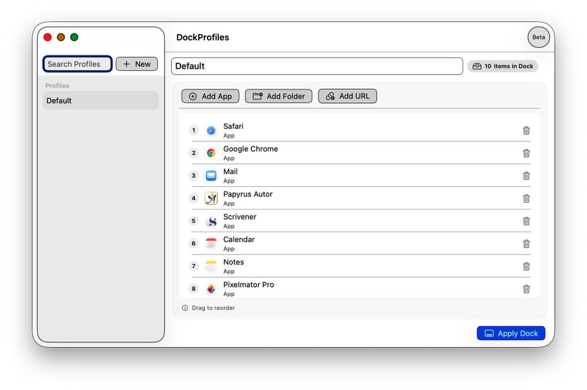Image resolution: width=587 pixels, height=390 pixels.
Task: Click the Add App button
Action: point(210,96)
